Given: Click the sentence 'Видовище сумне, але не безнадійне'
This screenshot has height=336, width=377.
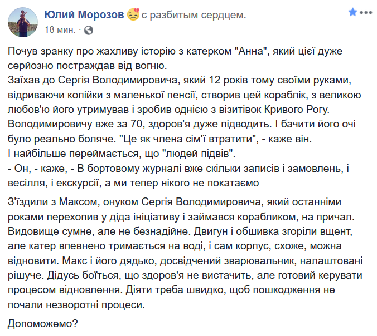Looking at the screenshot, I should click(x=99, y=231).
